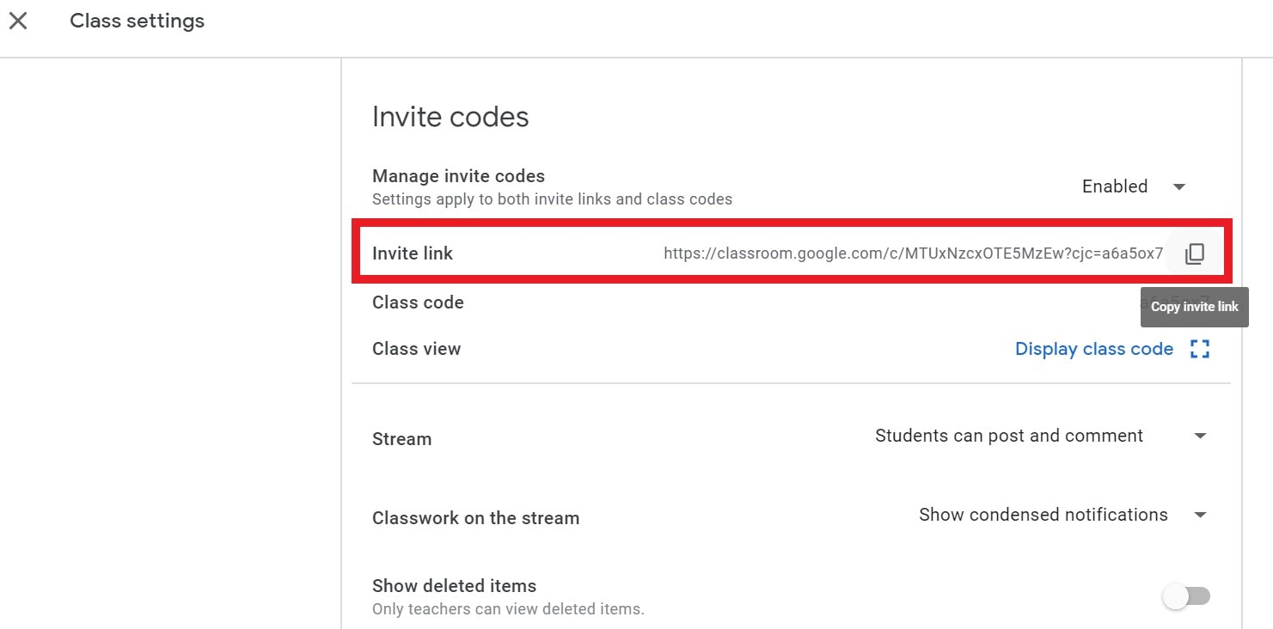Click the dropdown arrow next to Enabled
1273x629 pixels.
tap(1178, 186)
